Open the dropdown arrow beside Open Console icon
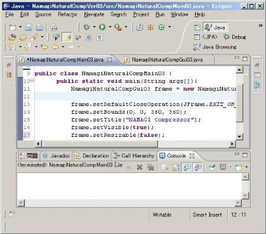 point(246,167)
